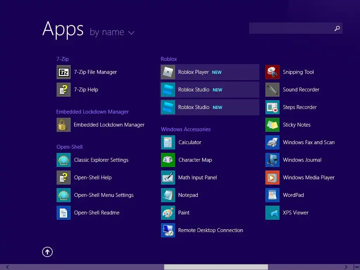Open Classic Explorer Settings shell icon
The image size is (360, 270).
pyautogui.click(x=64, y=160)
